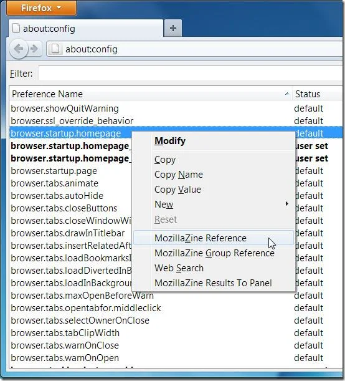Open MozillaZine Reference entry
The width and height of the screenshot is (345, 381).
[x=201, y=238]
